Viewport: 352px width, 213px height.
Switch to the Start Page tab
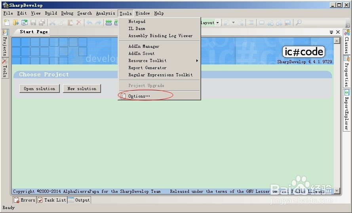[34, 32]
